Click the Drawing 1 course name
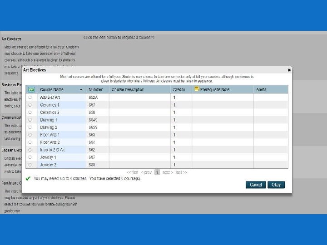The image size is (327, 245). [x=49, y=120]
